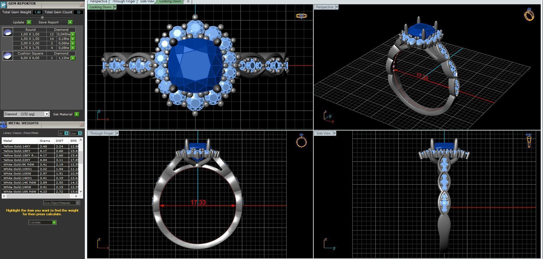Click the green arrow next to Save Report

pos(70,22)
